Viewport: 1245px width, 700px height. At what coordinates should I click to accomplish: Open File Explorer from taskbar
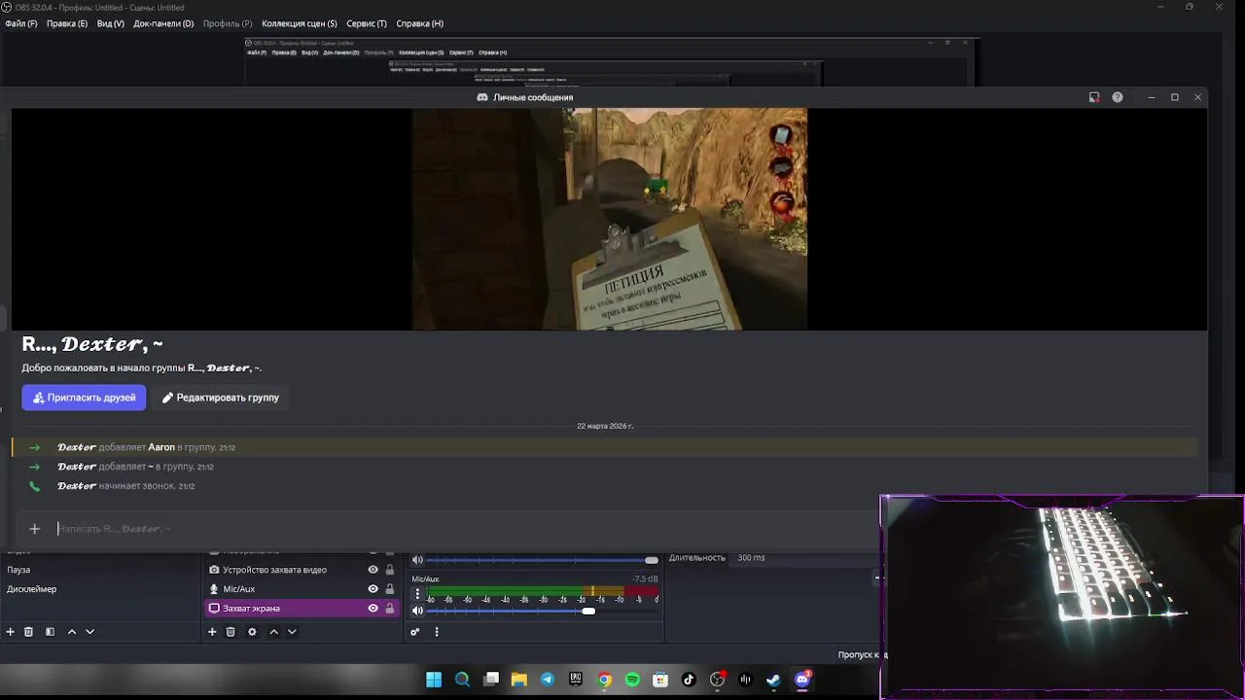[519, 681]
